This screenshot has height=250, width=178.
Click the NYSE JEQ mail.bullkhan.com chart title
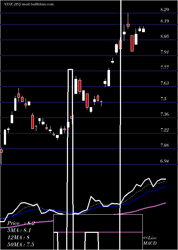pyautogui.click(x=28, y=4)
